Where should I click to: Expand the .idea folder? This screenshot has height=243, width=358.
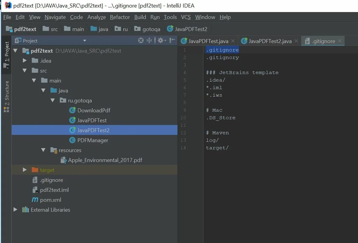tap(25, 61)
